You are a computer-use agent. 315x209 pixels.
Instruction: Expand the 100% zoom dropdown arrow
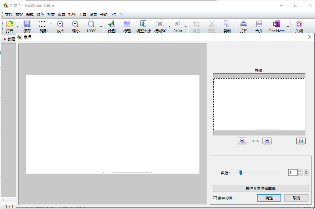point(101,27)
